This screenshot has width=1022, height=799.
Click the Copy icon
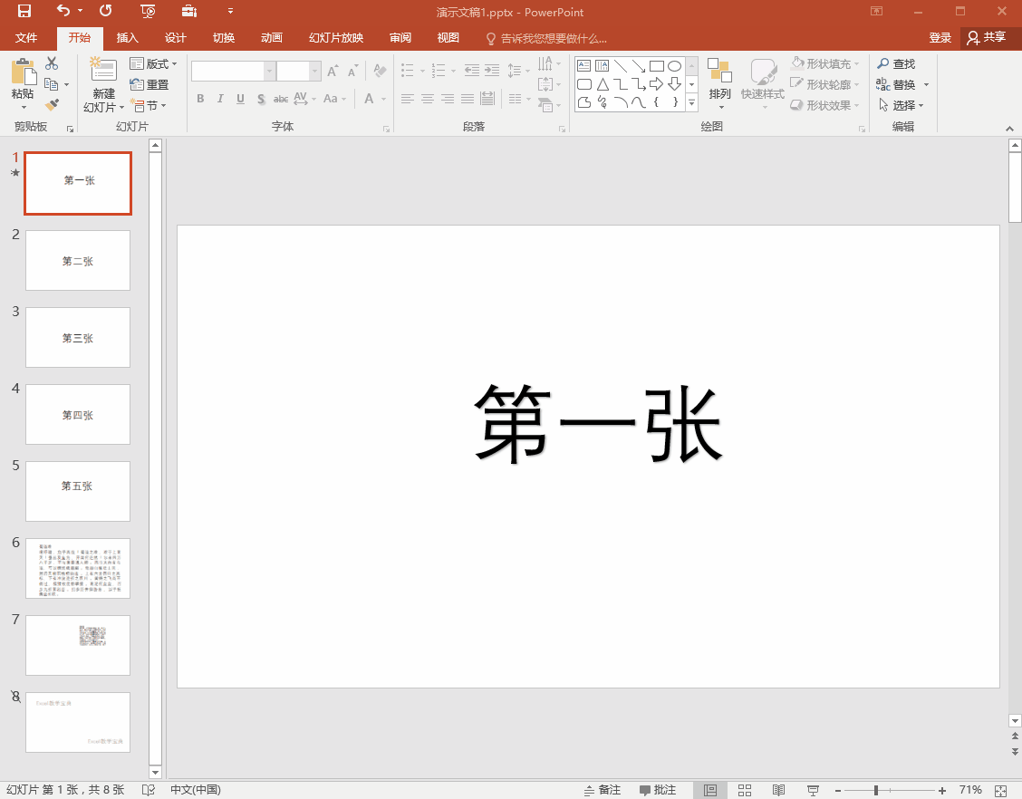click(52, 83)
